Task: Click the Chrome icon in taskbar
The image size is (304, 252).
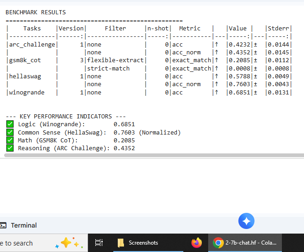Action: [218, 243]
